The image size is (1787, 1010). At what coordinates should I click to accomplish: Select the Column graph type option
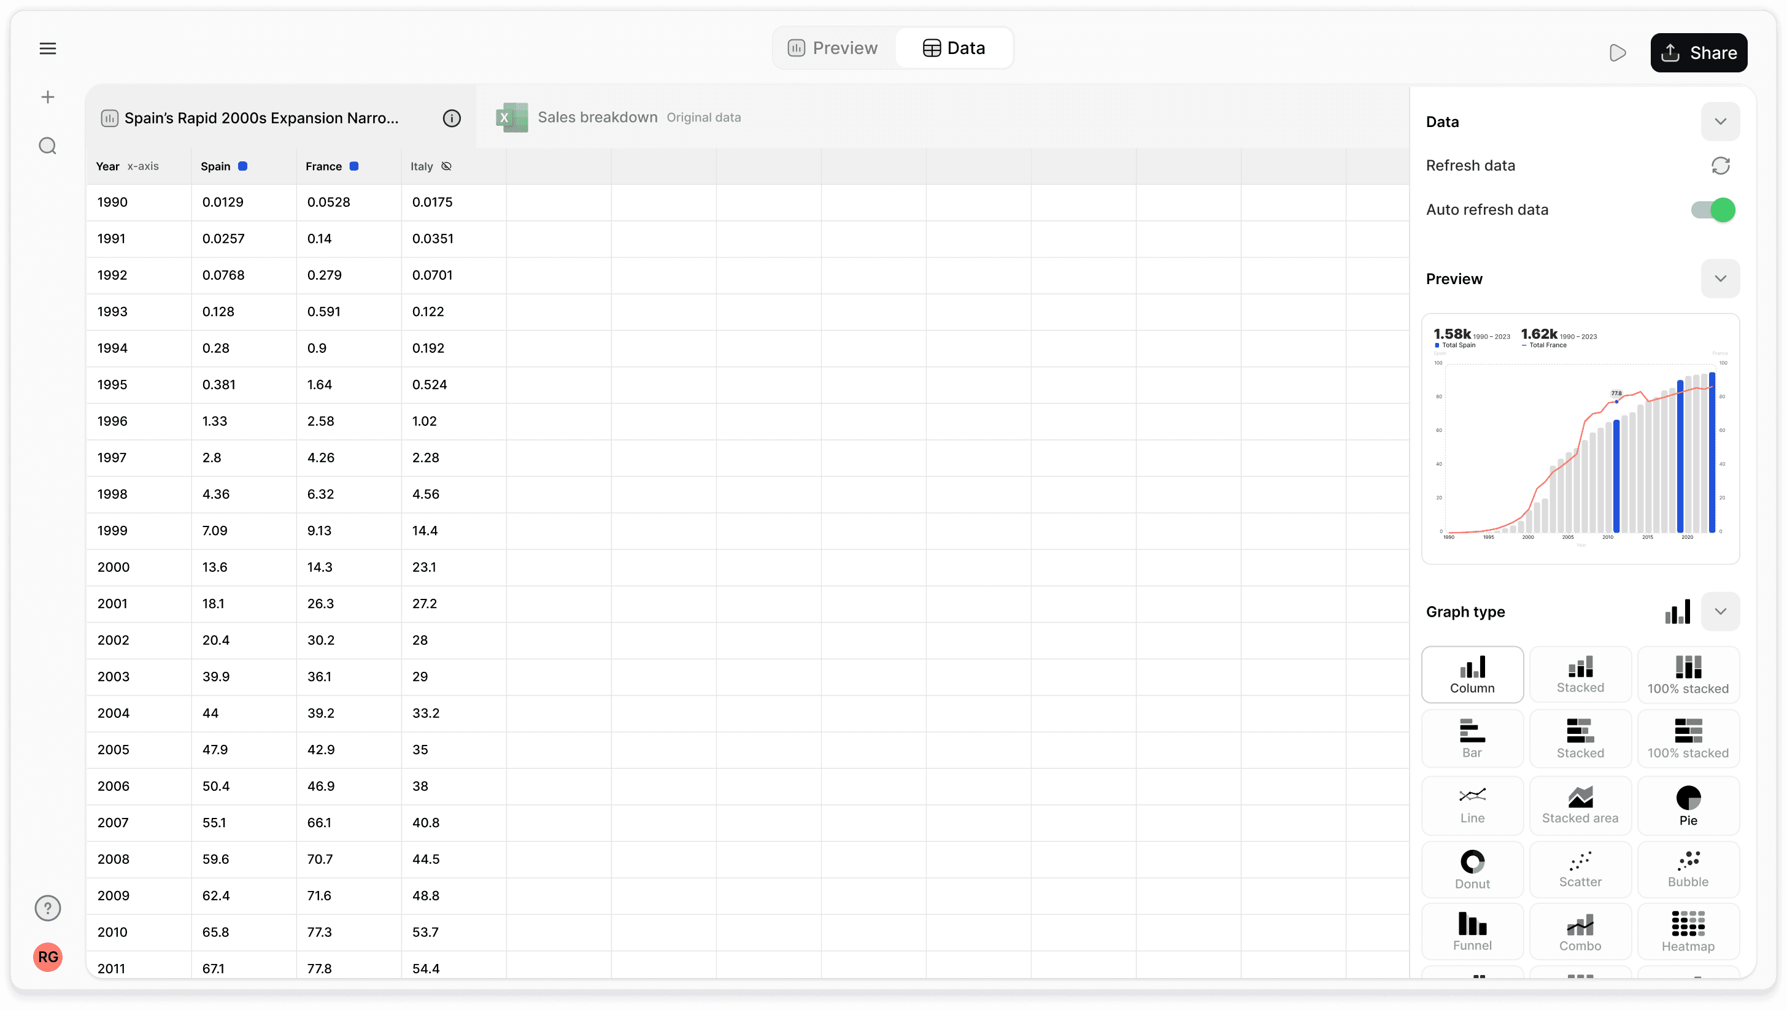point(1472,674)
